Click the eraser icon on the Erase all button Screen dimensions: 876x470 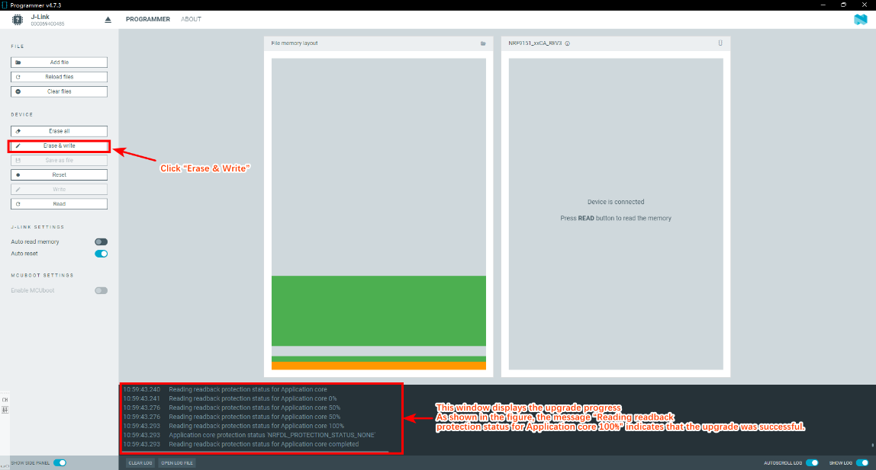pyautogui.click(x=18, y=131)
